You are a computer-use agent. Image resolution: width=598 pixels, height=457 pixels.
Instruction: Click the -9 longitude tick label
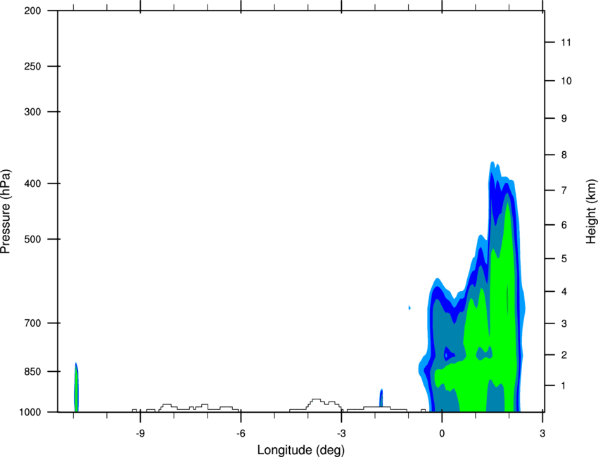click(140, 433)
